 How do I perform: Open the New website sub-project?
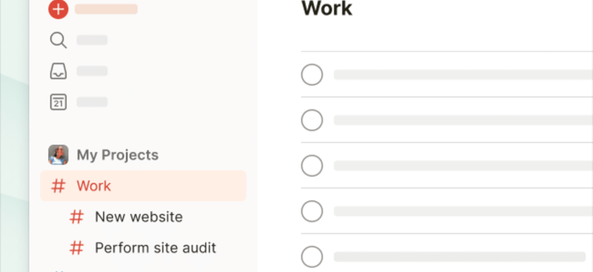pyautogui.click(x=138, y=217)
